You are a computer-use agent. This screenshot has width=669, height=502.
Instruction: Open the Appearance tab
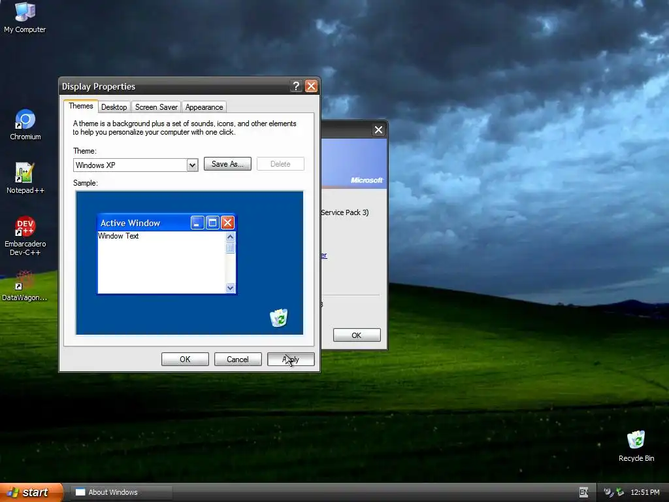[204, 107]
